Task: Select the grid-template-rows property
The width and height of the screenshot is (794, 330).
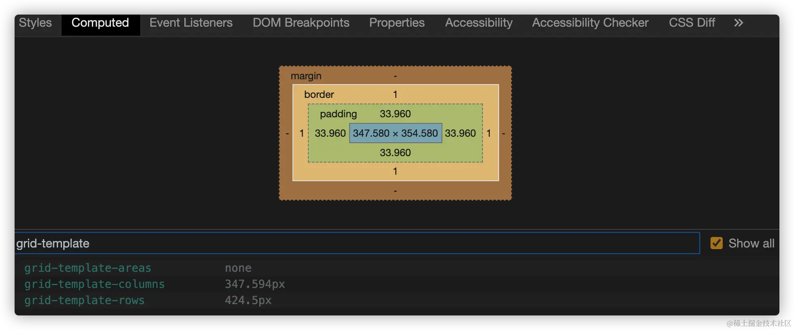Action: (x=84, y=300)
